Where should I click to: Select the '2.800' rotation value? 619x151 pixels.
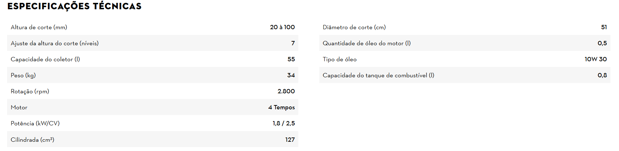tap(286, 92)
